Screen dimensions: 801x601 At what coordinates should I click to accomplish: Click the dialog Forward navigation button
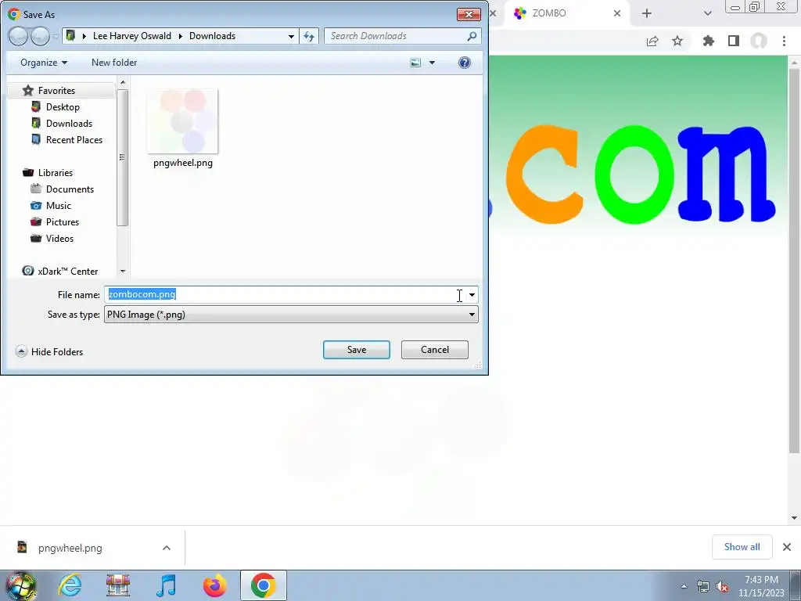point(40,36)
